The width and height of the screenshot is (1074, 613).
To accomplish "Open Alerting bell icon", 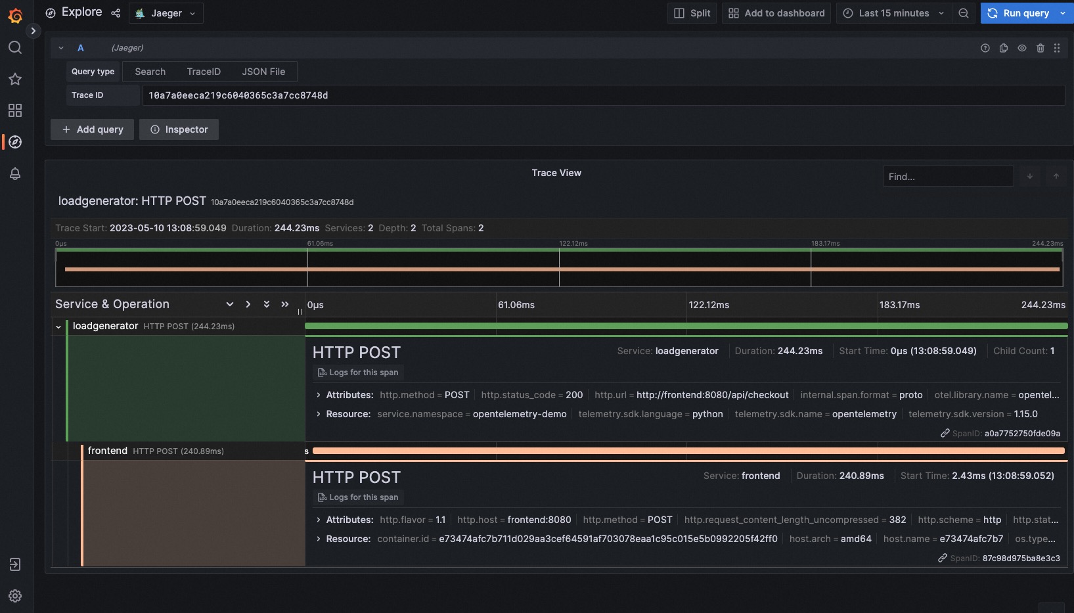I will [15, 173].
